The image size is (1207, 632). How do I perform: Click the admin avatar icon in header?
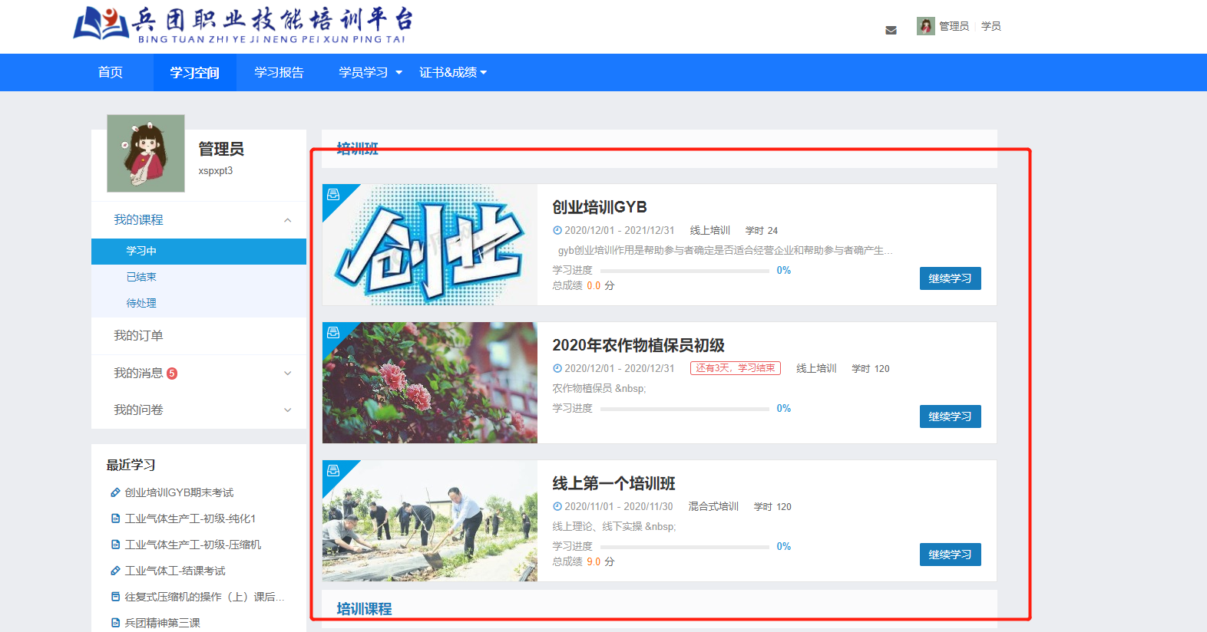coord(925,26)
